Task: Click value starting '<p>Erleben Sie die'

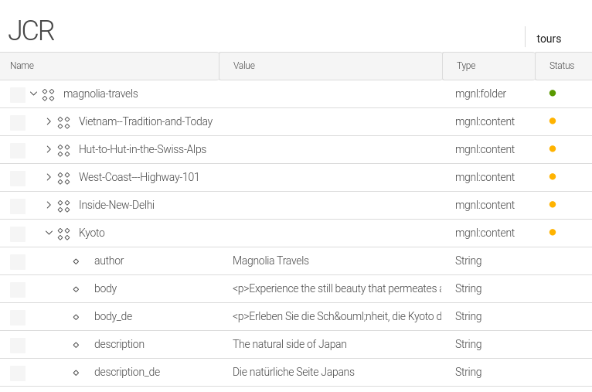Action: click(337, 316)
